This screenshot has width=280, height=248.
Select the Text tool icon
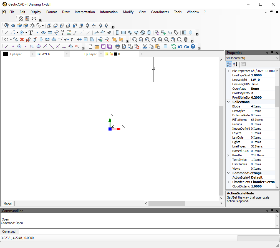[x=31, y=32]
